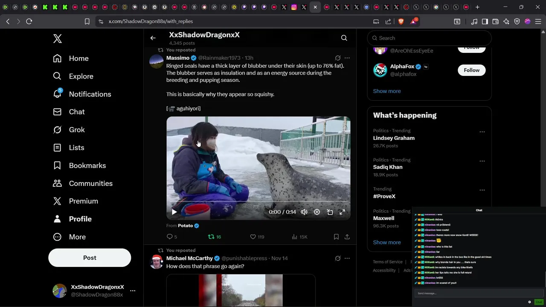Seek on the seal video progress bar
Image resolution: width=546 pixels, height=307 pixels.
tap(258, 201)
